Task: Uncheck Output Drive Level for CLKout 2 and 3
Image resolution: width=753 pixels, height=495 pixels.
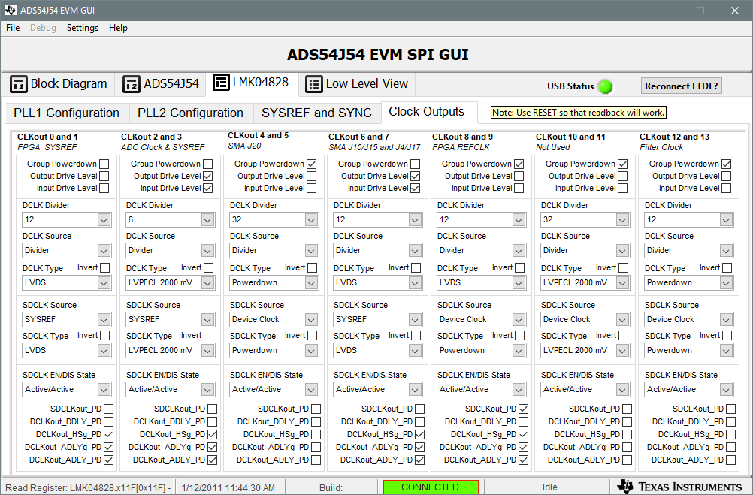Action: 208,177
